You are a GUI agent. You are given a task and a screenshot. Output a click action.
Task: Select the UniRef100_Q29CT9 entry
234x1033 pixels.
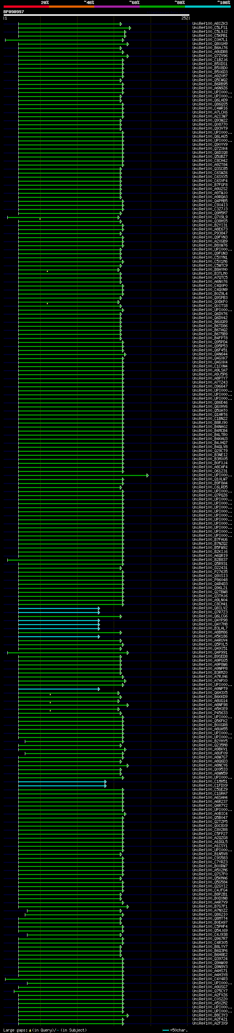(210, 451)
